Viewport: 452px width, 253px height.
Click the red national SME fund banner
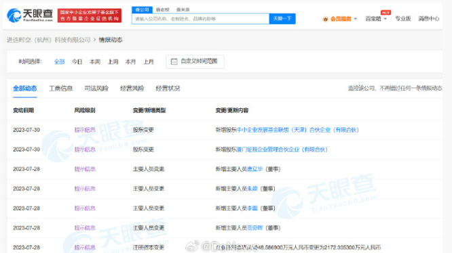point(90,16)
